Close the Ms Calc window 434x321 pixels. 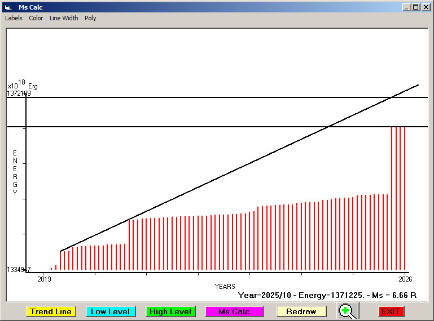click(426, 7)
